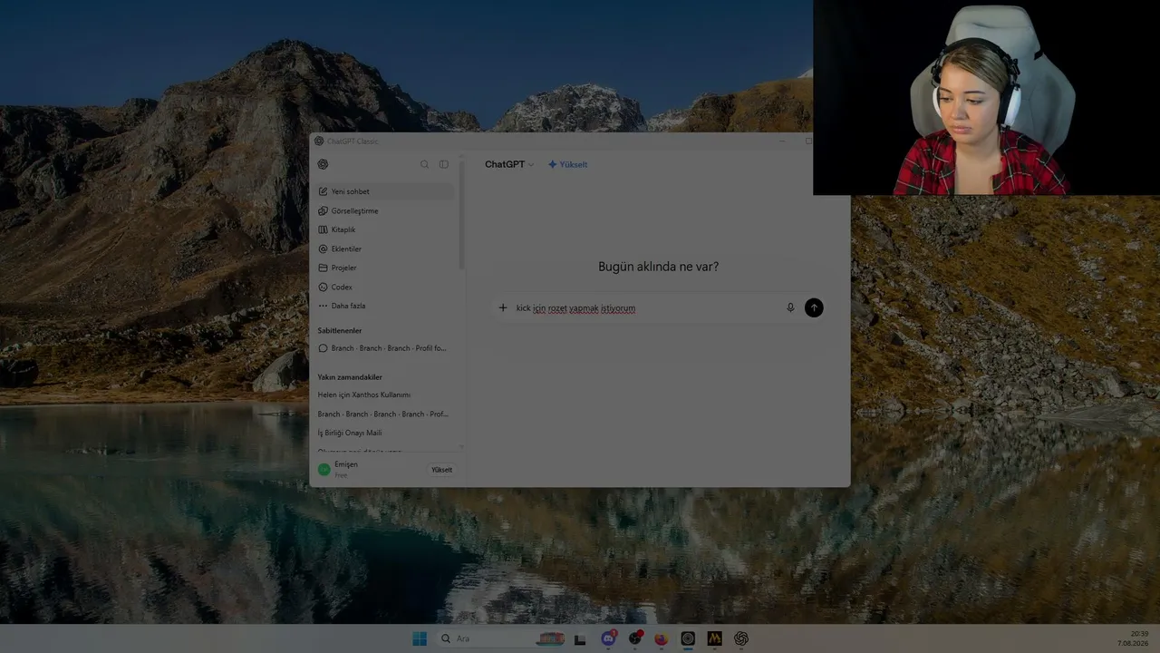Open Task View on the taskbar
Viewport: 1160px width, 653px height.
click(x=580, y=638)
